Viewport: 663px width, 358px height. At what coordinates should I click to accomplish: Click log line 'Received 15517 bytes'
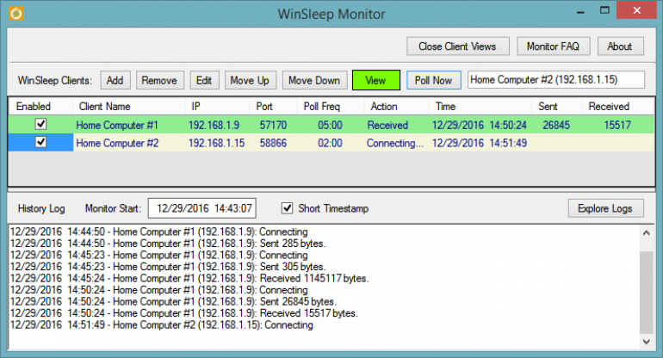[184, 313]
